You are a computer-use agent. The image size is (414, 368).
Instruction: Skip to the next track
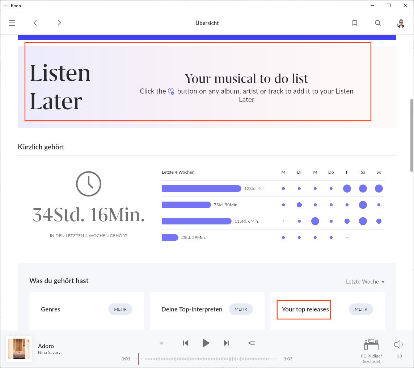(227, 343)
